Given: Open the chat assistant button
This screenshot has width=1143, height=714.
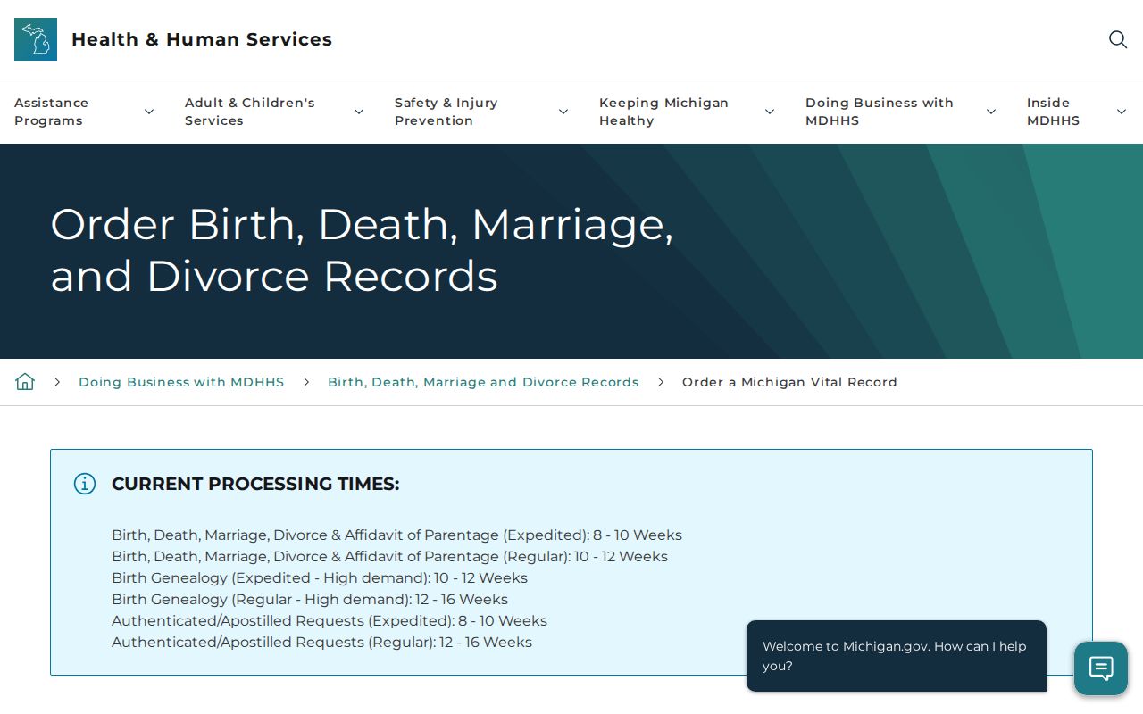Looking at the screenshot, I should pos(1101,668).
